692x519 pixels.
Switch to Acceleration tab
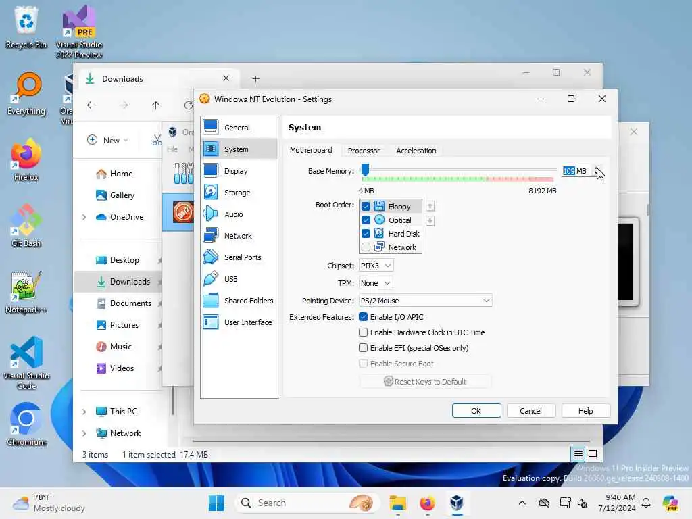pyautogui.click(x=416, y=151)
